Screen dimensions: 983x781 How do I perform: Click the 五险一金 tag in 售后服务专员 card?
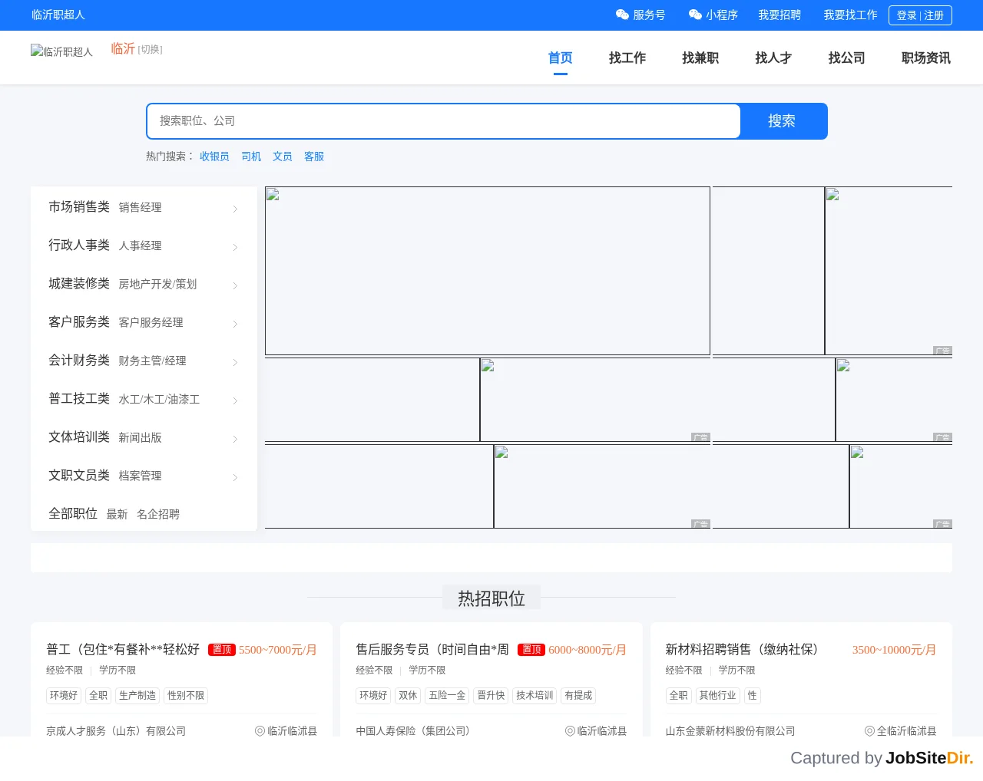tap(447, 696)
